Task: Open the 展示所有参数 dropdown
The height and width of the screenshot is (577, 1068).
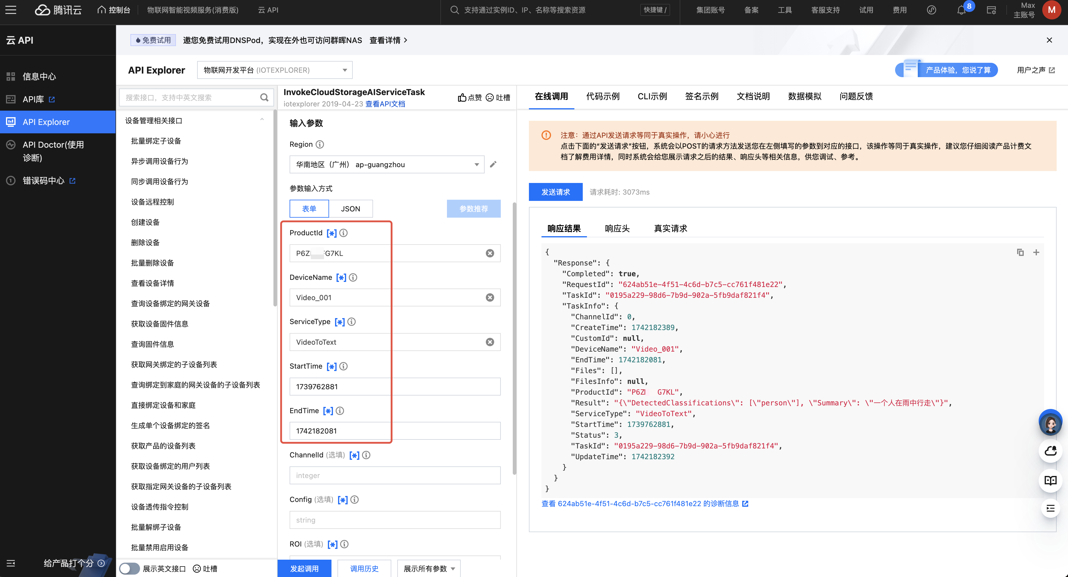Action: pyautogui.click(x=429, y=568)
